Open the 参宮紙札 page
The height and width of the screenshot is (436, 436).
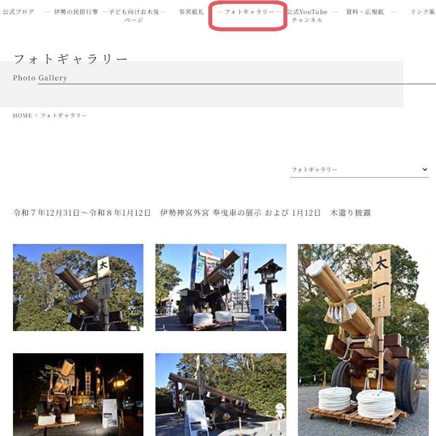click(191, 12)
